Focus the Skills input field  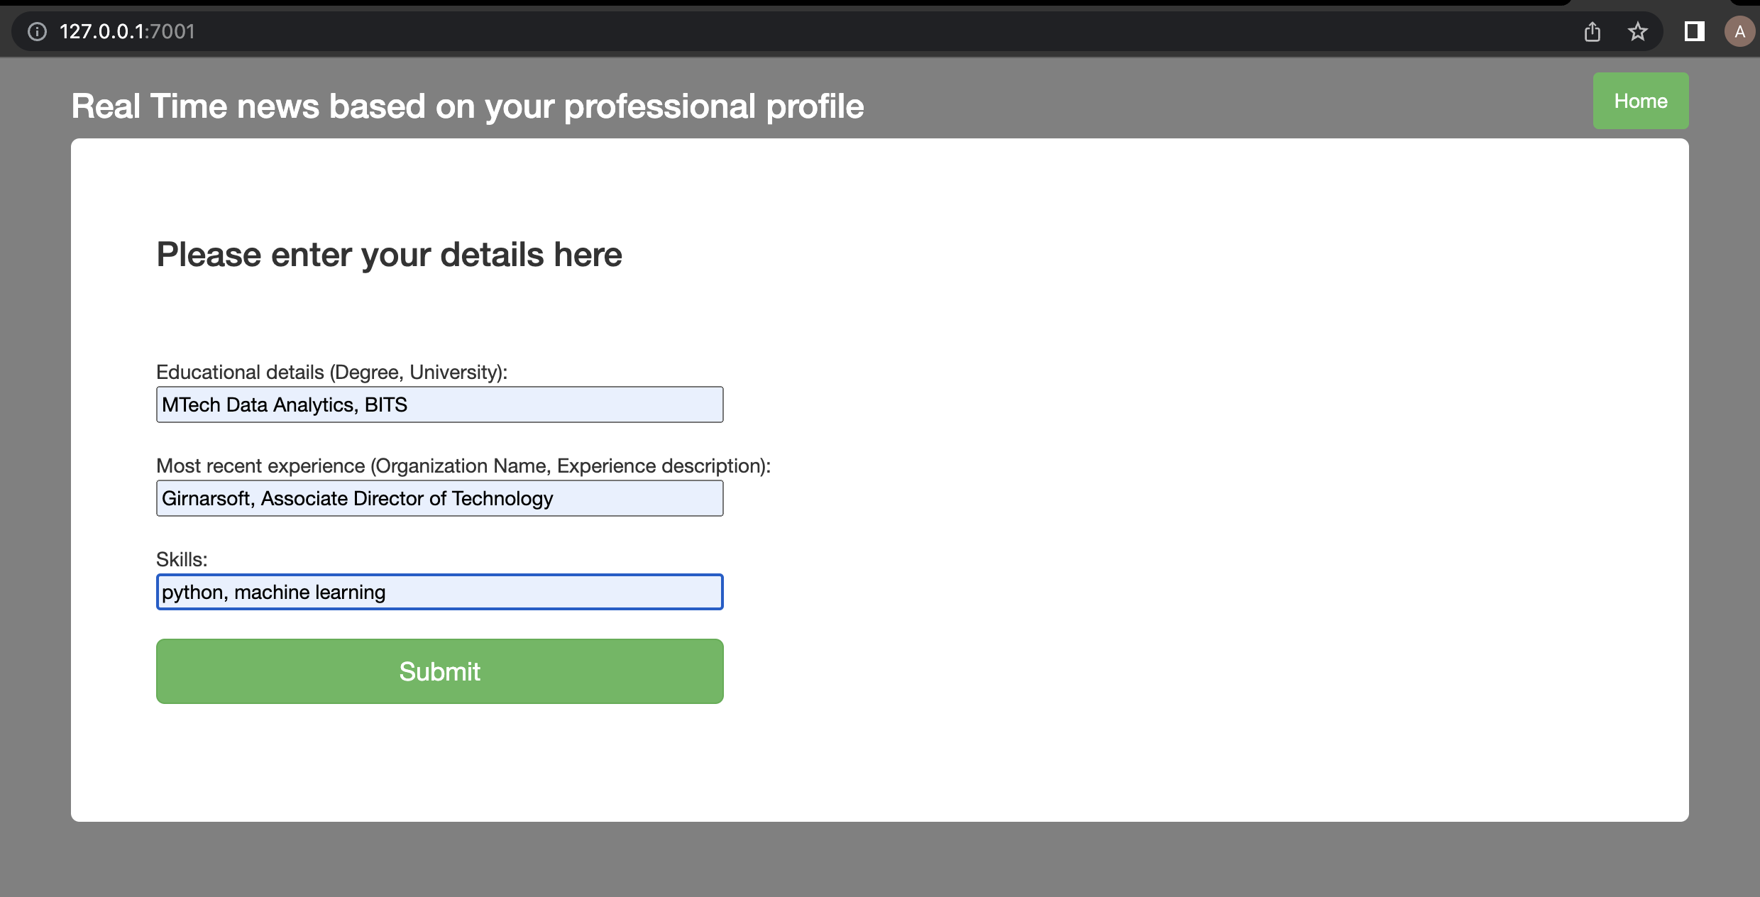click(439, 591)
